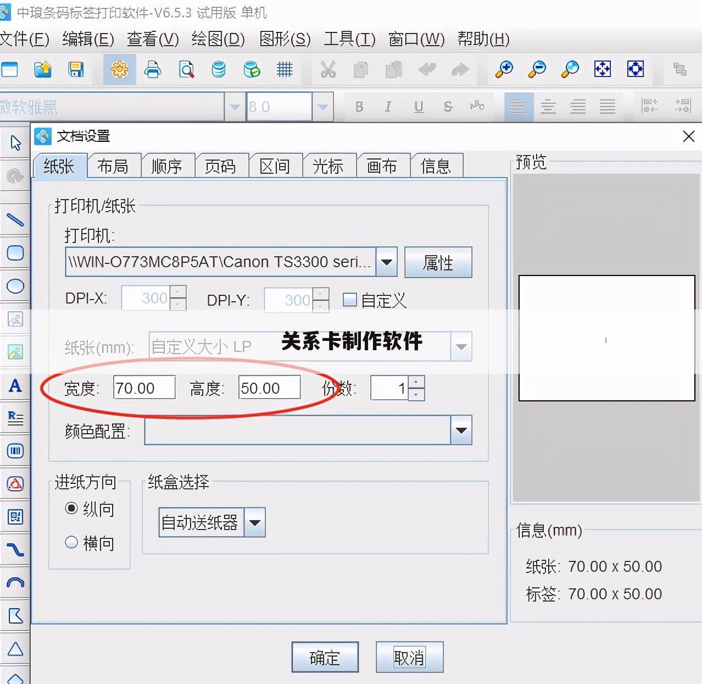Viewport: 702px width, 684px height.
Task: Open the 工具(T) menu
Action: tap(349, 39)
